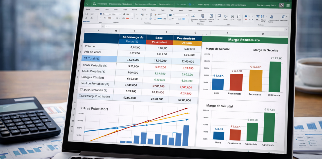Select the red Pessimiste bar in upper chart

click(236, 82)
